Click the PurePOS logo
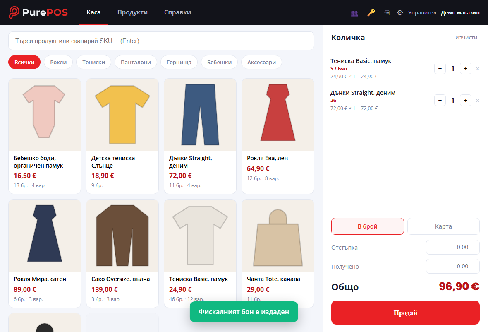 tap(38, 12)
